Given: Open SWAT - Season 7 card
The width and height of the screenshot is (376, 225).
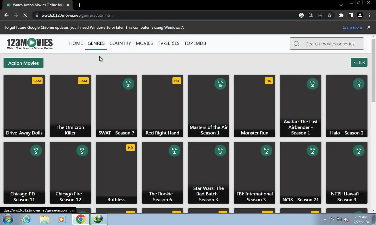Looking at the screenshot, I should [x=116, y=106].
